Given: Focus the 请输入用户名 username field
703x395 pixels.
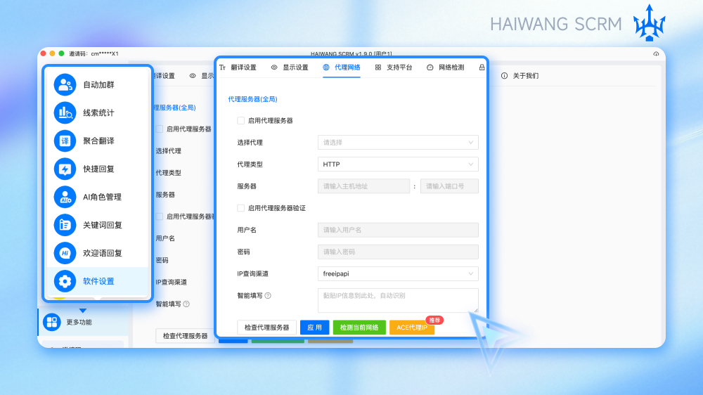Looking at the screenshot, I should [398, 230].
